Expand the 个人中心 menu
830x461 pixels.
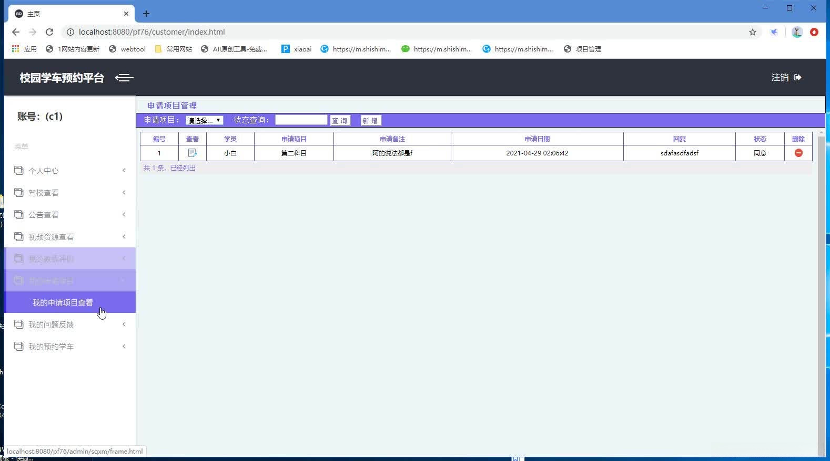[x=69, y=170]
